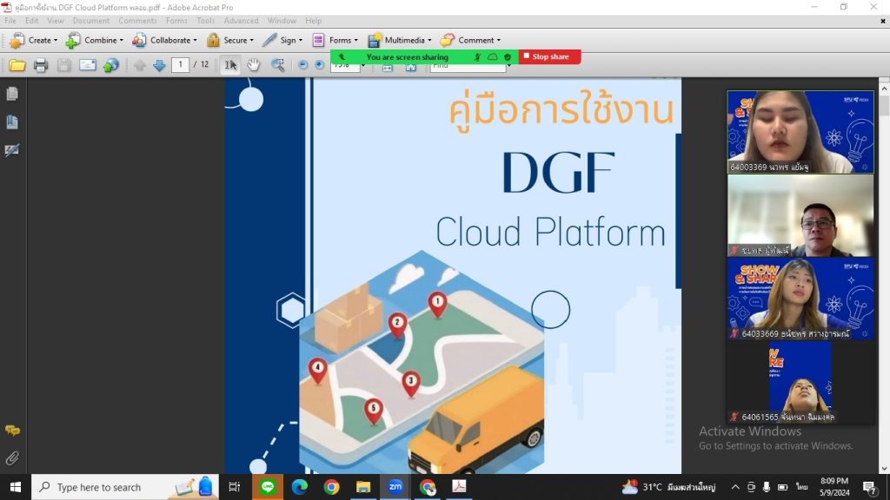Open the zoom percentage dropdown arrow
The width and height of the screenshot is (890, 500).
pyautogui.click(x=363, y=66)
